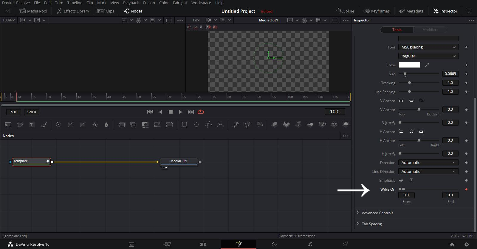Select top vertical anchor button

tap(401, 101)
